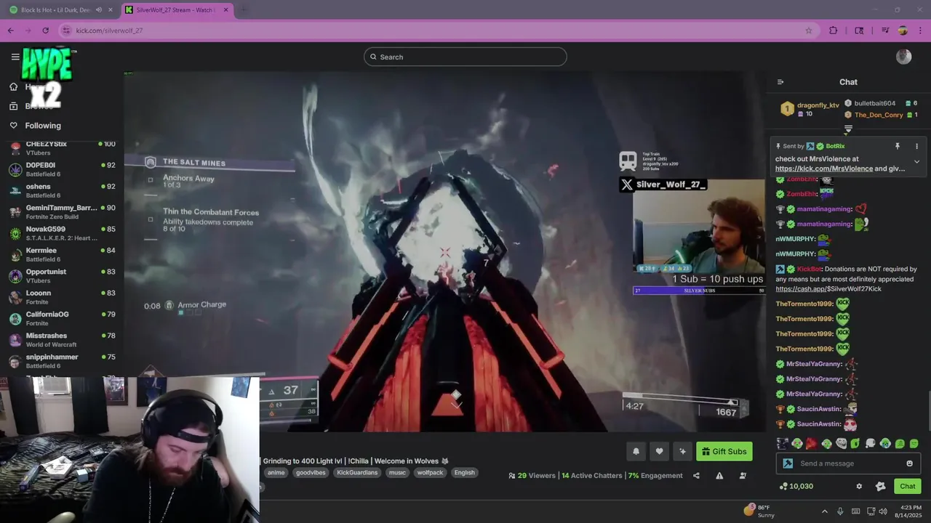931x523 pixels.
Task: Click the sparkle icon beside Gift Subs
Action: 682,452
